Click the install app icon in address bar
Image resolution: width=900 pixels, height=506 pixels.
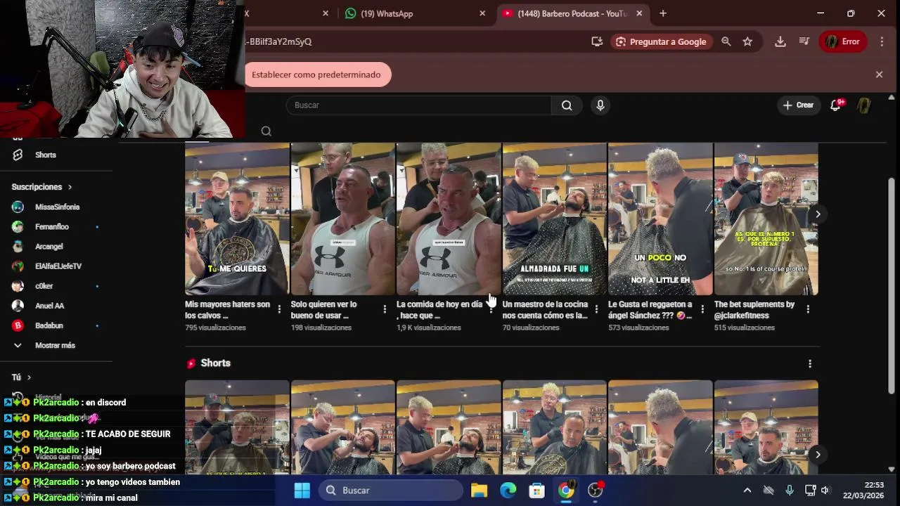pyautogui.click(x=597, y=41)
